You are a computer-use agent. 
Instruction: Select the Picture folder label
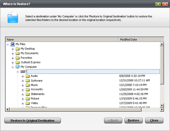click(35, 98)
